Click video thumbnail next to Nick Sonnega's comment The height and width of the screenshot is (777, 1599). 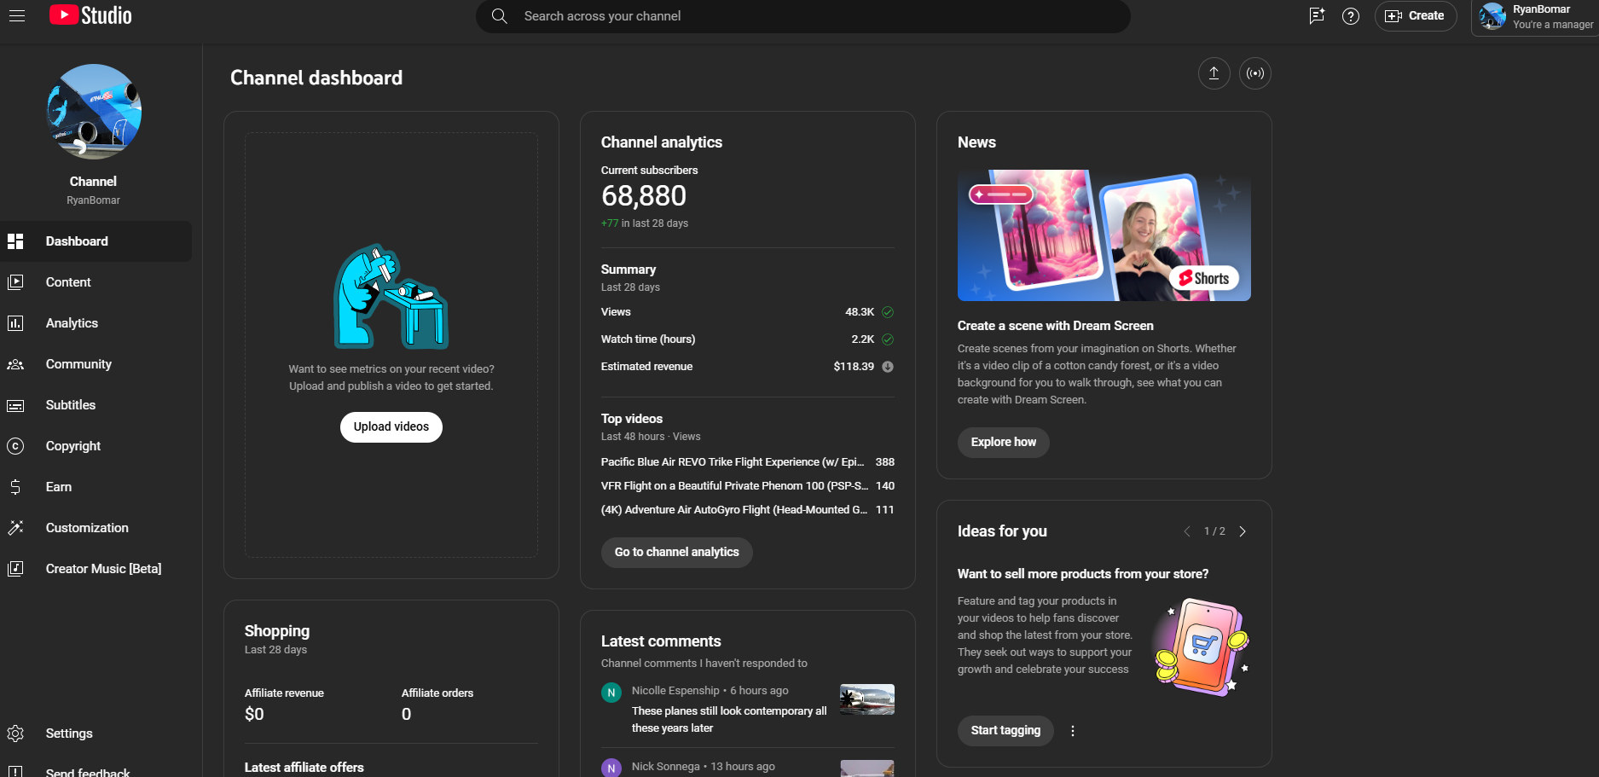coord(867,768)
